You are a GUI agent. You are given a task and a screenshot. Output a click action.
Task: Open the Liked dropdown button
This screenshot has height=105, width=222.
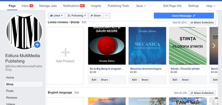tap(56, 15)
